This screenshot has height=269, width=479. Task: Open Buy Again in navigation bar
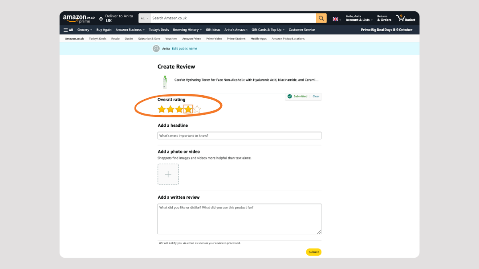click(x=104, y=30)
